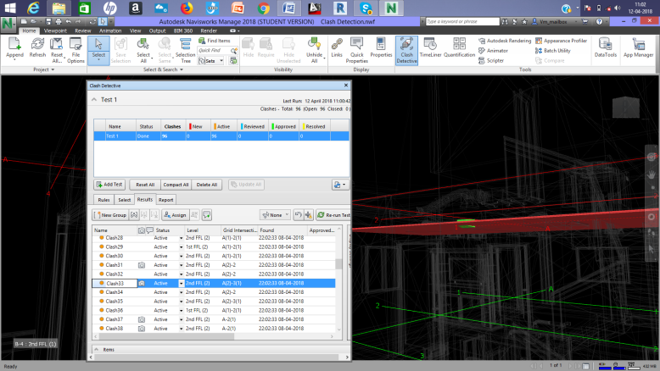
Task: Click the Autodesk Rendering tool
Action: (x=503, y=40)
